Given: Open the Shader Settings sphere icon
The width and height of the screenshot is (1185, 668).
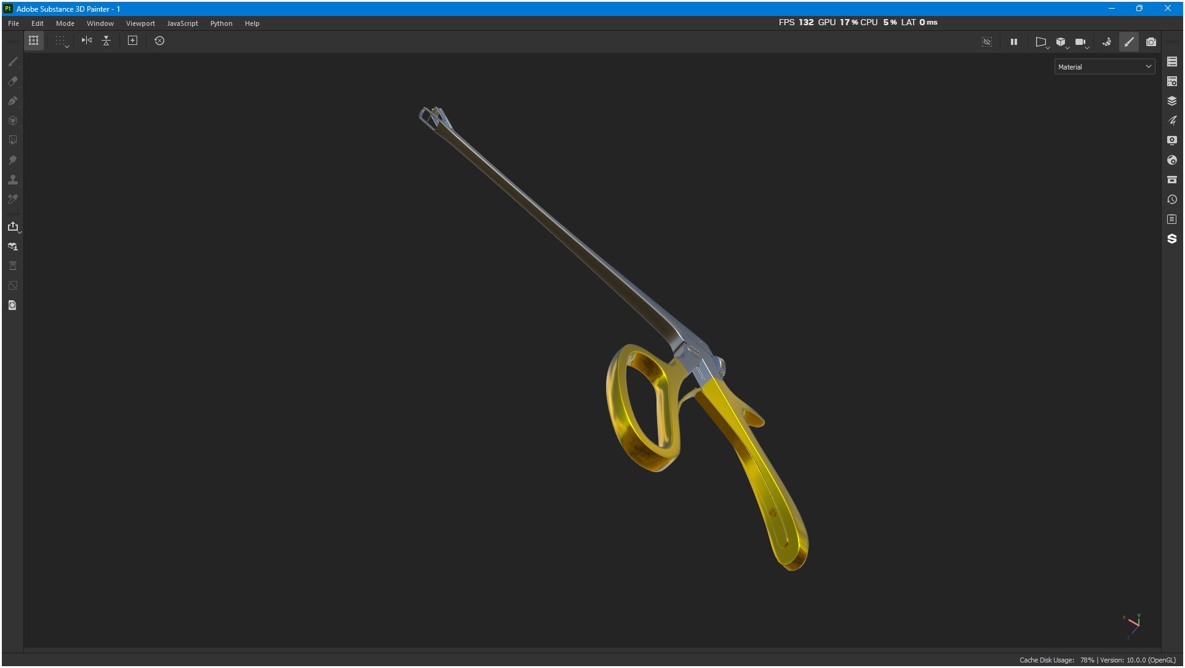Looking at the screenshot, I should pos(1172,160).
